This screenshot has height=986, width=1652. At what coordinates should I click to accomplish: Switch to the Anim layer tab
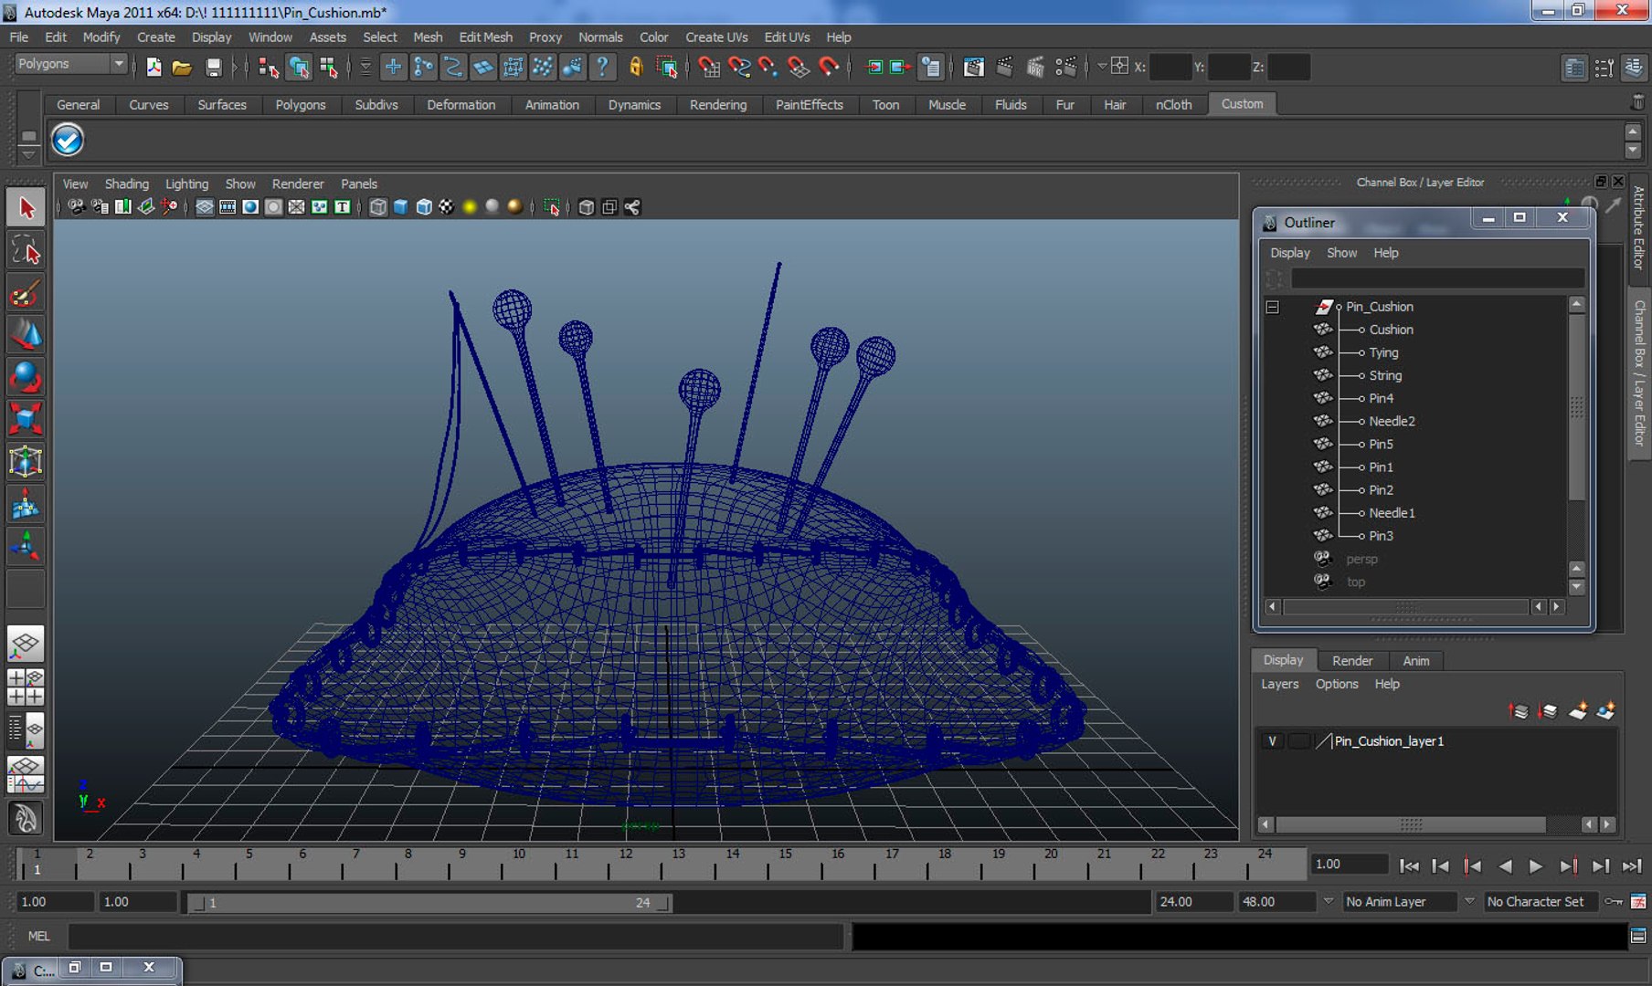1415,661
